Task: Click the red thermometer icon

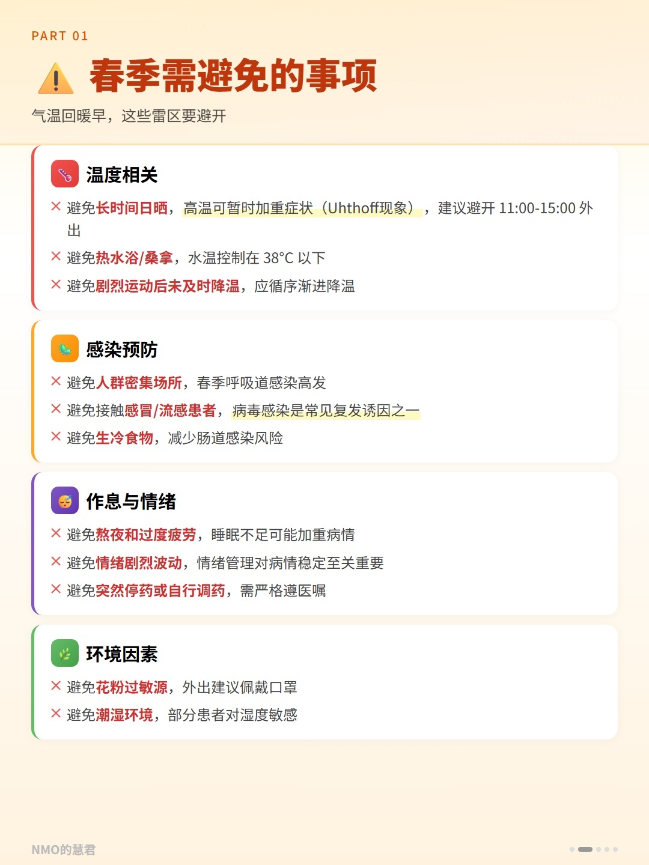Action: (65, 174)
